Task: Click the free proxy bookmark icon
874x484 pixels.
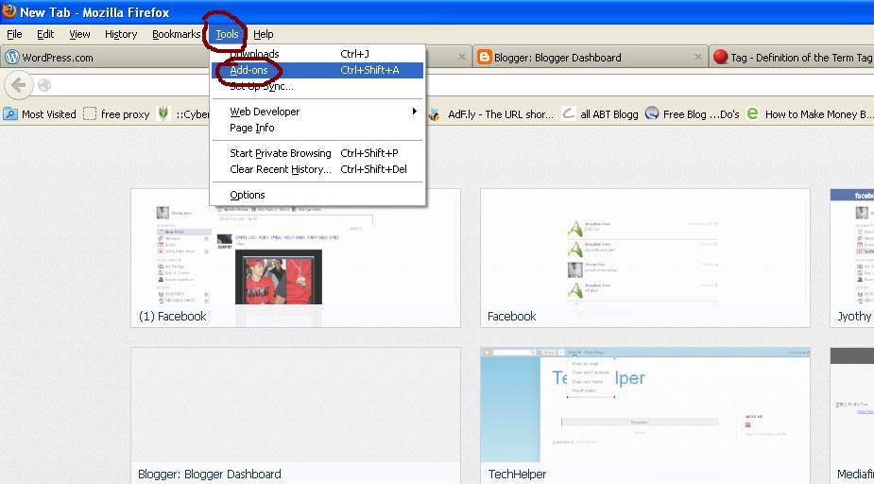Action: pos(90,114)
